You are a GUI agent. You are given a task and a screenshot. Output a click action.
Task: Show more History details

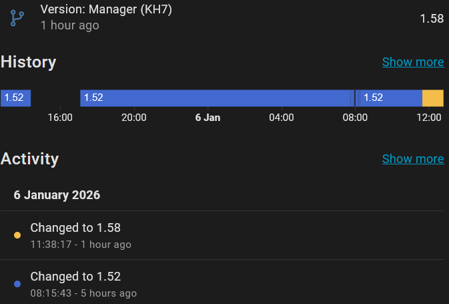(412, 62)
